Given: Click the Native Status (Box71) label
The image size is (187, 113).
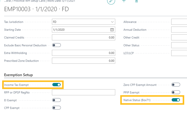Looking at the screenshot, I should [137, 100].
